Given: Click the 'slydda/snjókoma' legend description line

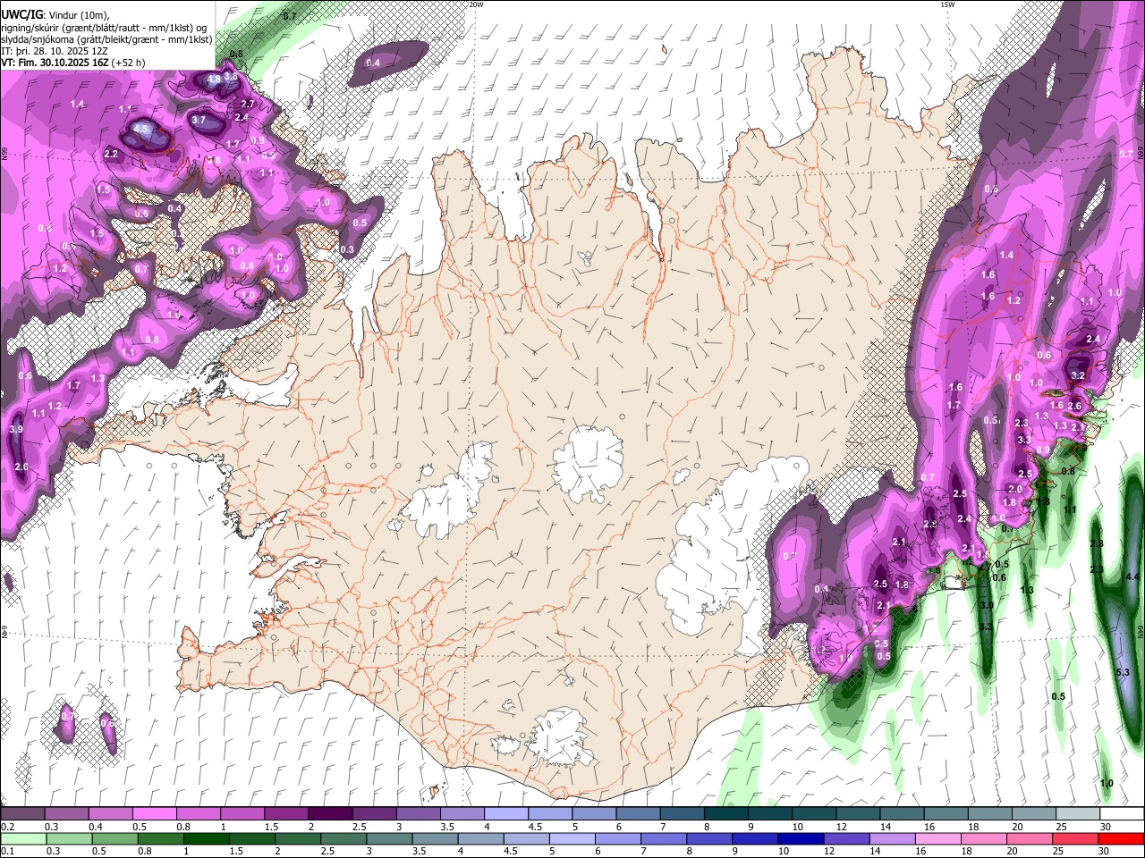Looking at the screenshot, I should coord(106,39).
